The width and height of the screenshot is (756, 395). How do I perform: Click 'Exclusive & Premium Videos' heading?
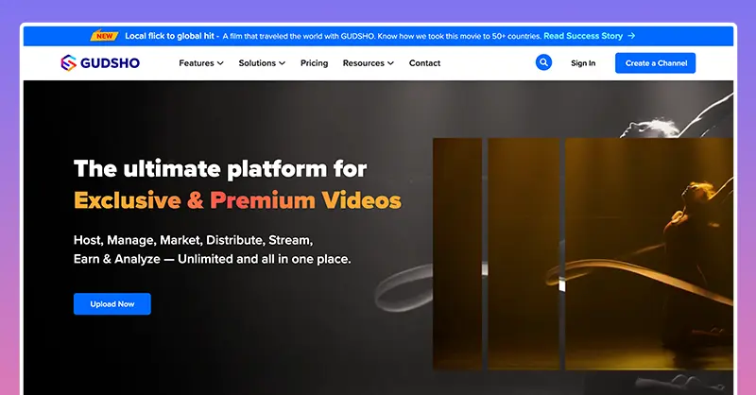point(237,200)
